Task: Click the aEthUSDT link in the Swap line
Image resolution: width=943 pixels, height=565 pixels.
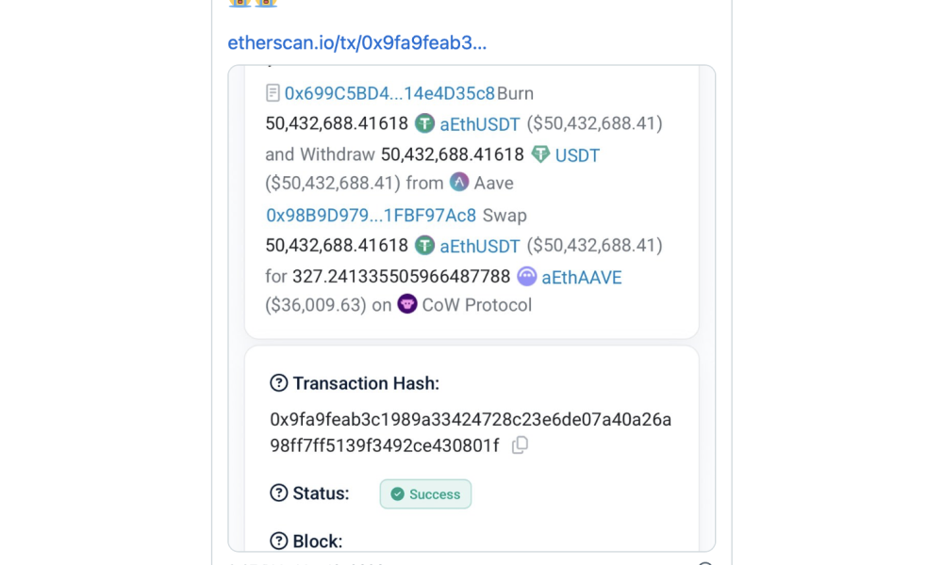Action: [480, 245]
